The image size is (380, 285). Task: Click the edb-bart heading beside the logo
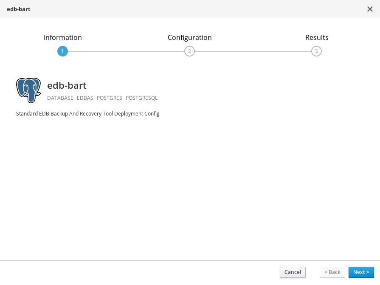(x=67, y=85)
